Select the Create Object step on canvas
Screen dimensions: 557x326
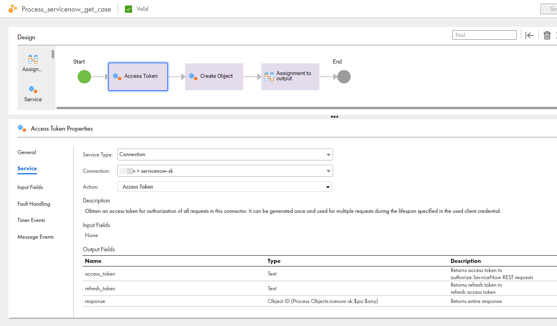pos(214,77)
